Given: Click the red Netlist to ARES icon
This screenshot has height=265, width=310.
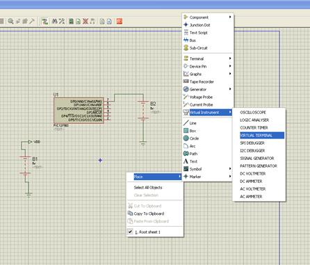Looking at the screenshot, I should pyautogui.click(x=120, y=22).
